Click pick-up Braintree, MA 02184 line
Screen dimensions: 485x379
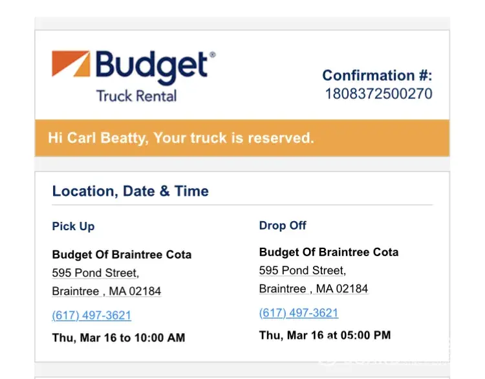click(107, 291)
